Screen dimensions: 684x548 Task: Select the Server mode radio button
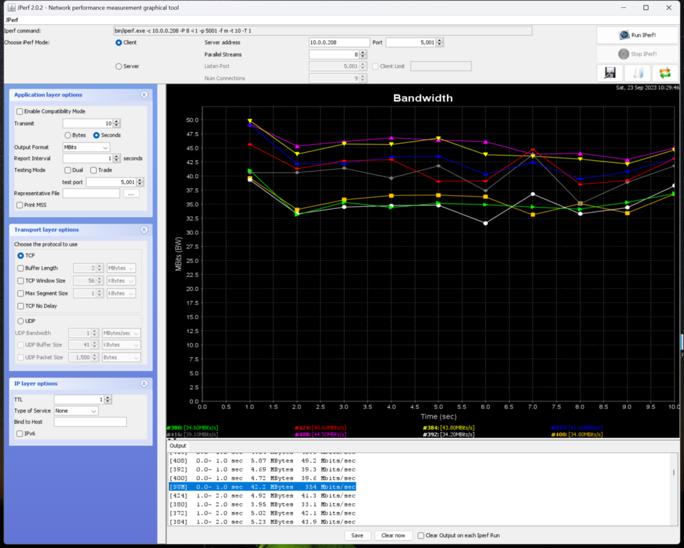pos(118,66)
